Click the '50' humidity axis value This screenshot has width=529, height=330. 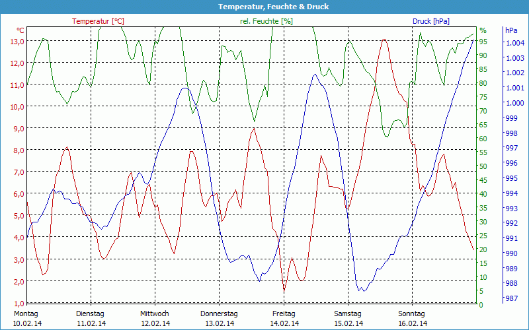click(483, 166)
